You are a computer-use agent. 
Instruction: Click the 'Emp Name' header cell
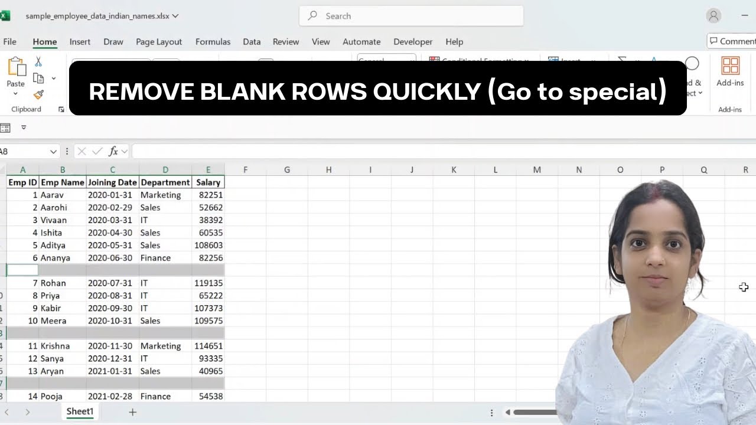click(63, 182)
